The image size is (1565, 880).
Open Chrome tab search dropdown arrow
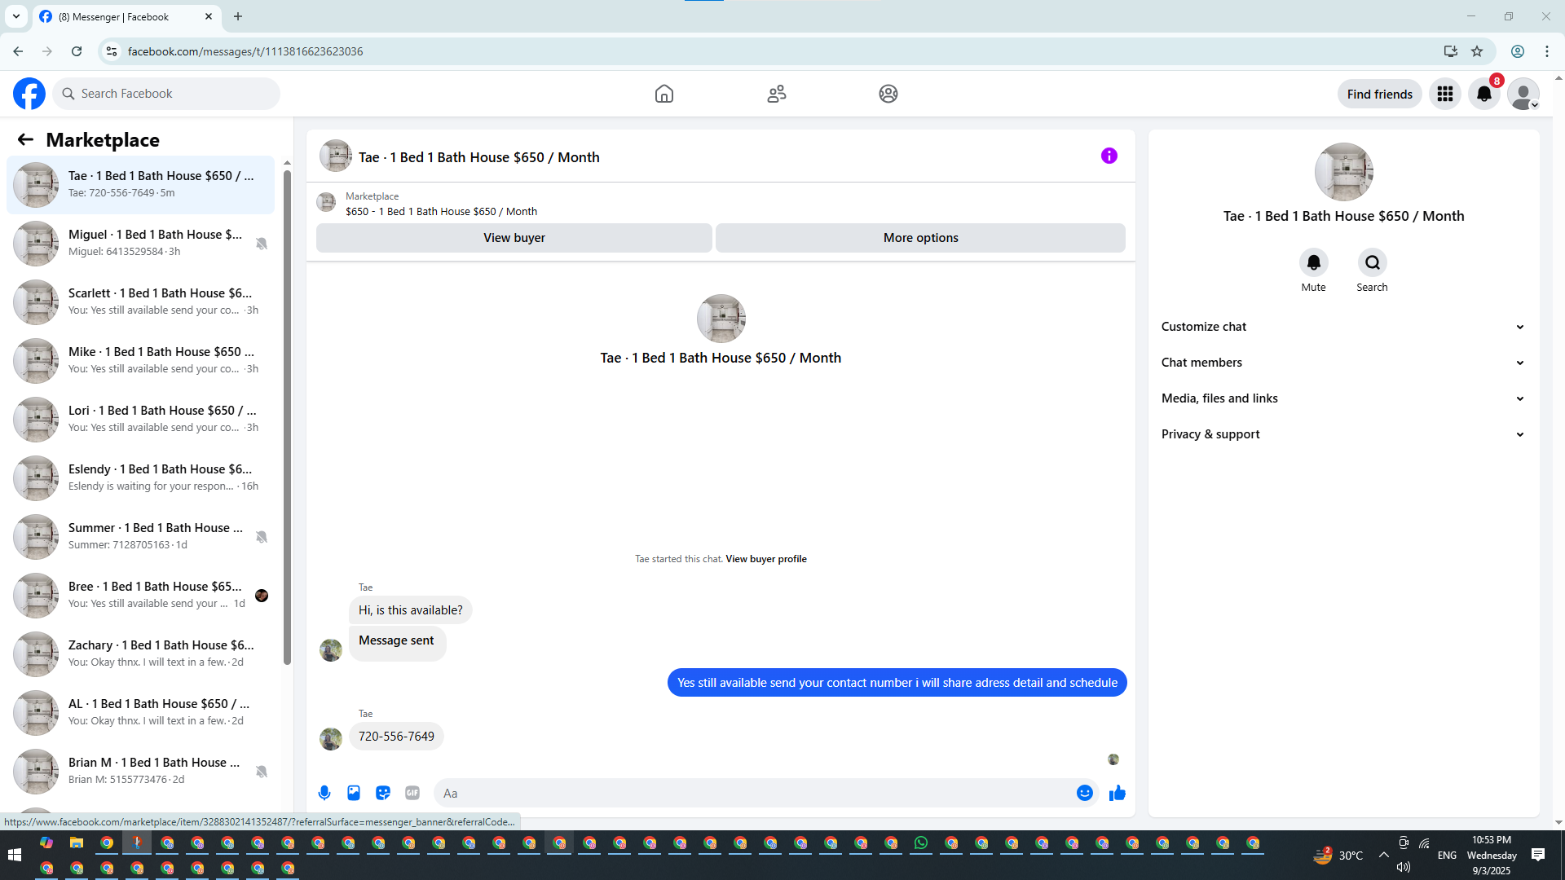pyautogui.click(x=15, y=16)
